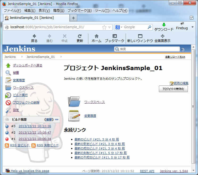Click the ブックマーク star toolbar icon
The image size is (198, 175).
point(114,36)
